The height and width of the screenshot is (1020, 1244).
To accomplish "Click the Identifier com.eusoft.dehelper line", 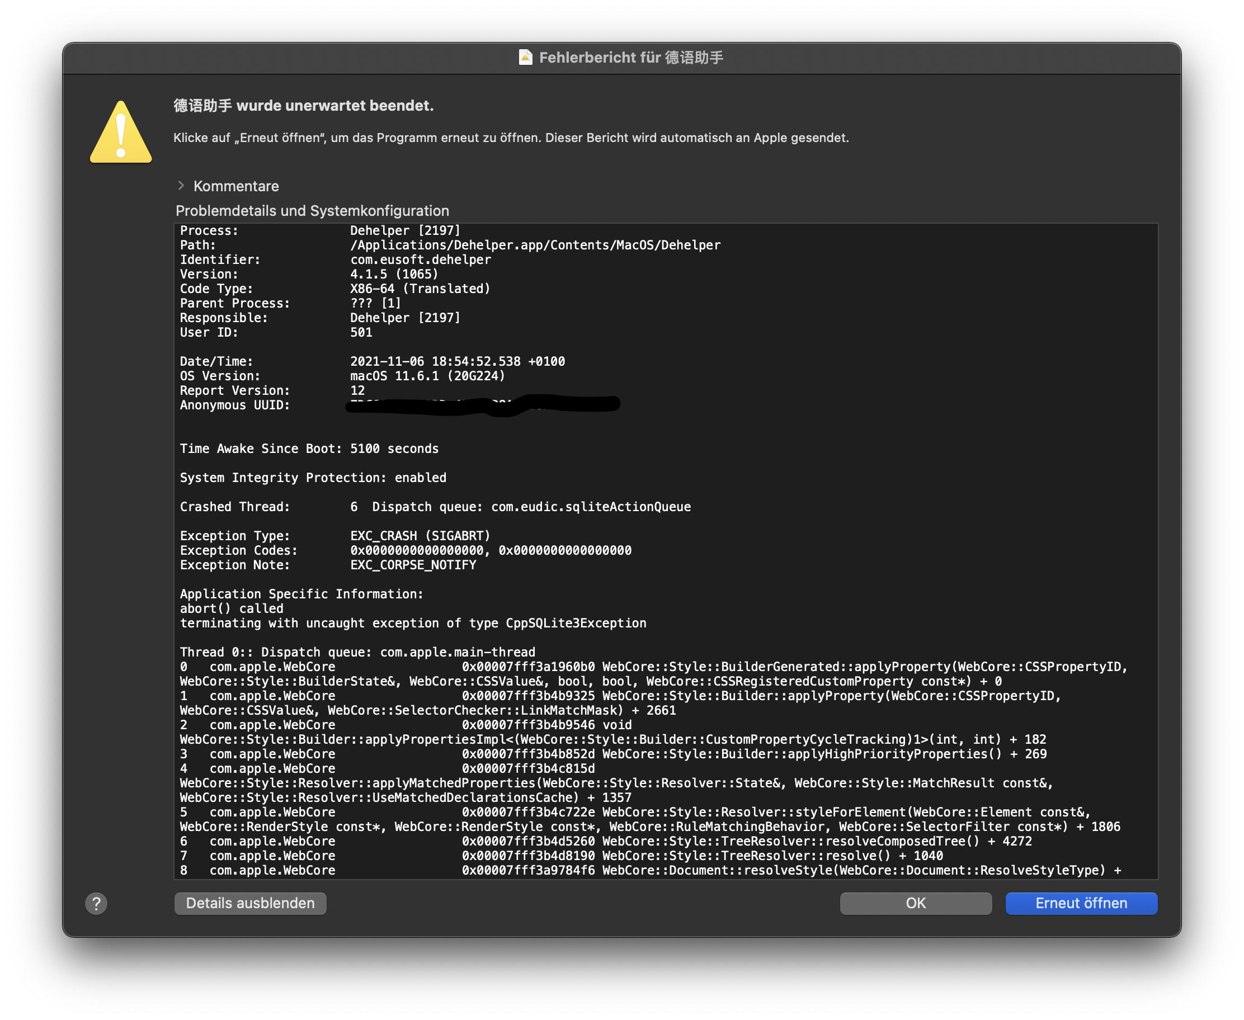I will [x=336, y=259].
